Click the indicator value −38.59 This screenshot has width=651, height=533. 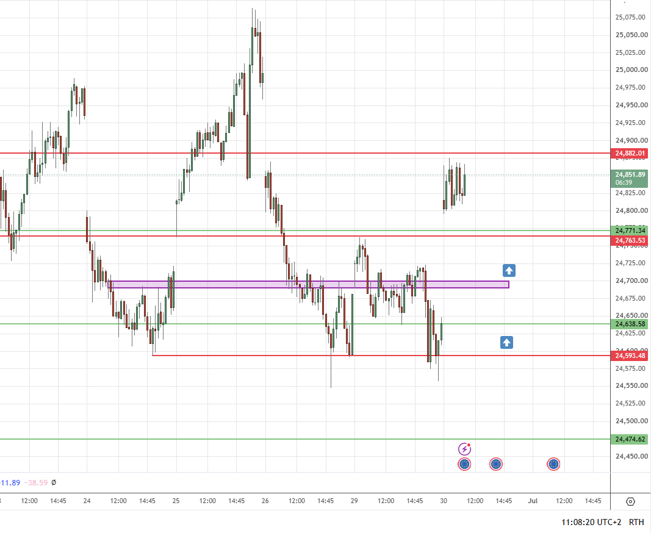click(36, 483)
